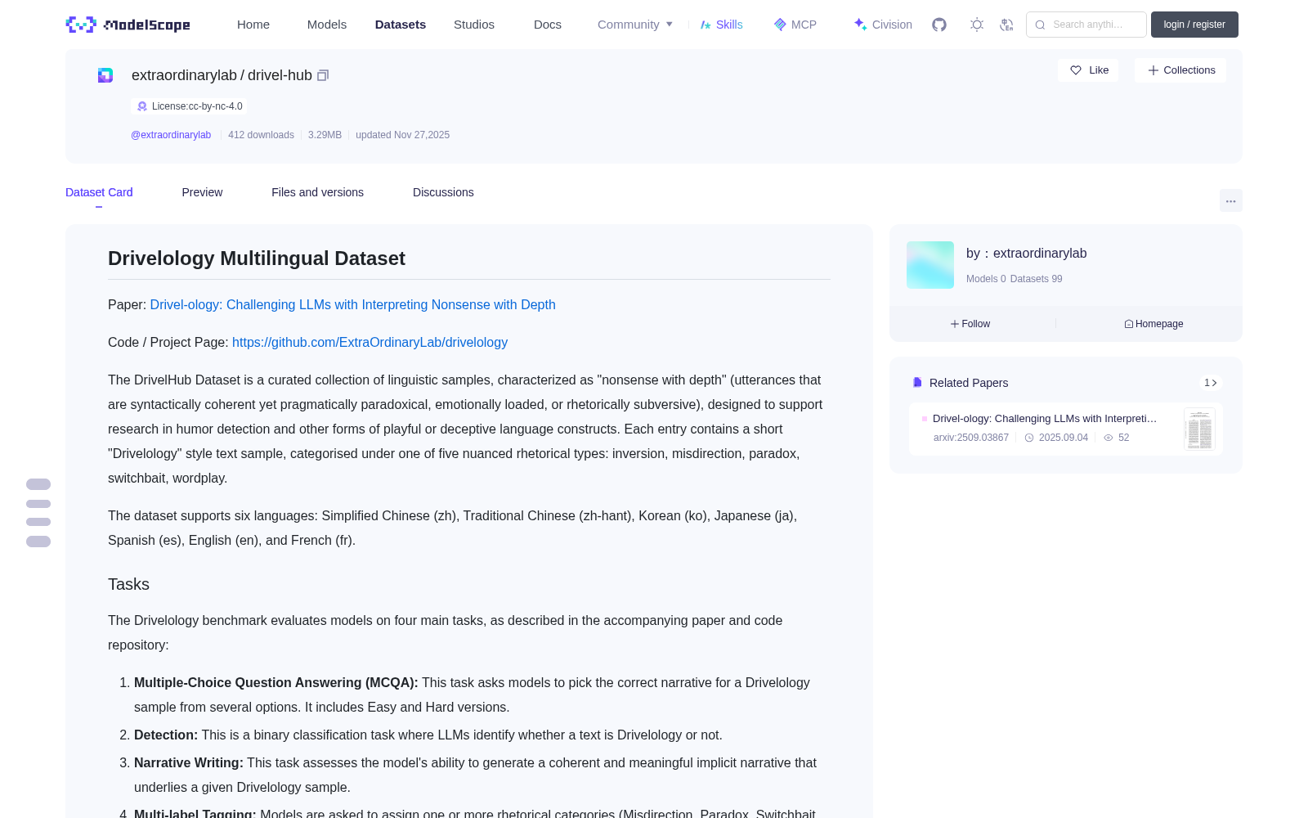Open the author Homepage button
The height and width of the screenshot is (818, 1308).
pyautogui.click(x=1153, y=324)
